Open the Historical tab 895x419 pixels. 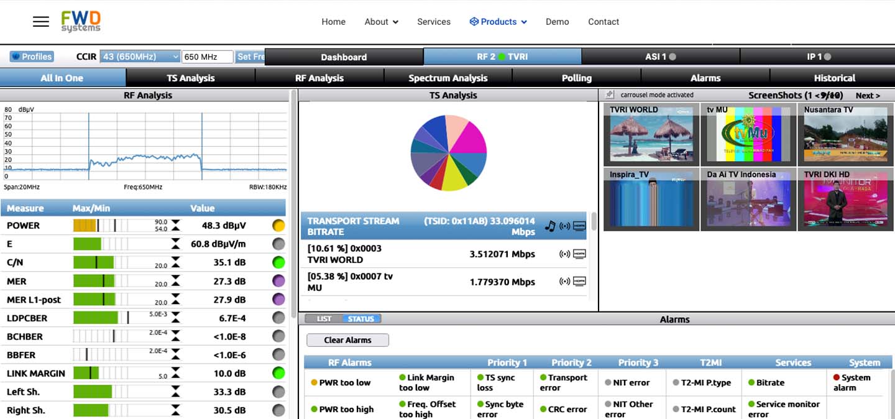coord(834,78)
